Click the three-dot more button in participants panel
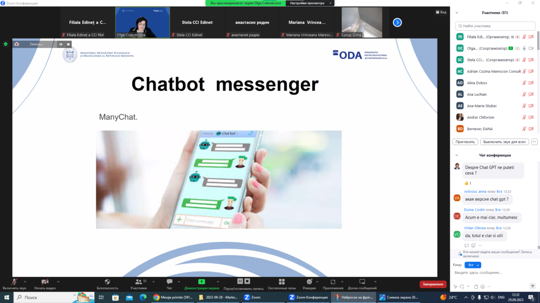Screen dimensions: 540x303 [x=534, y=141]
